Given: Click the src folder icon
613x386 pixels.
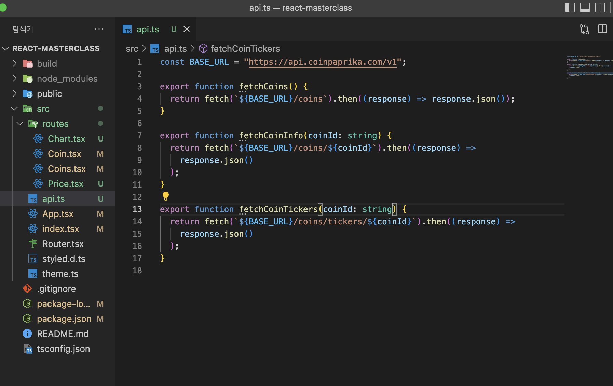Looking at the screenshot, I should tap(28, 108).
